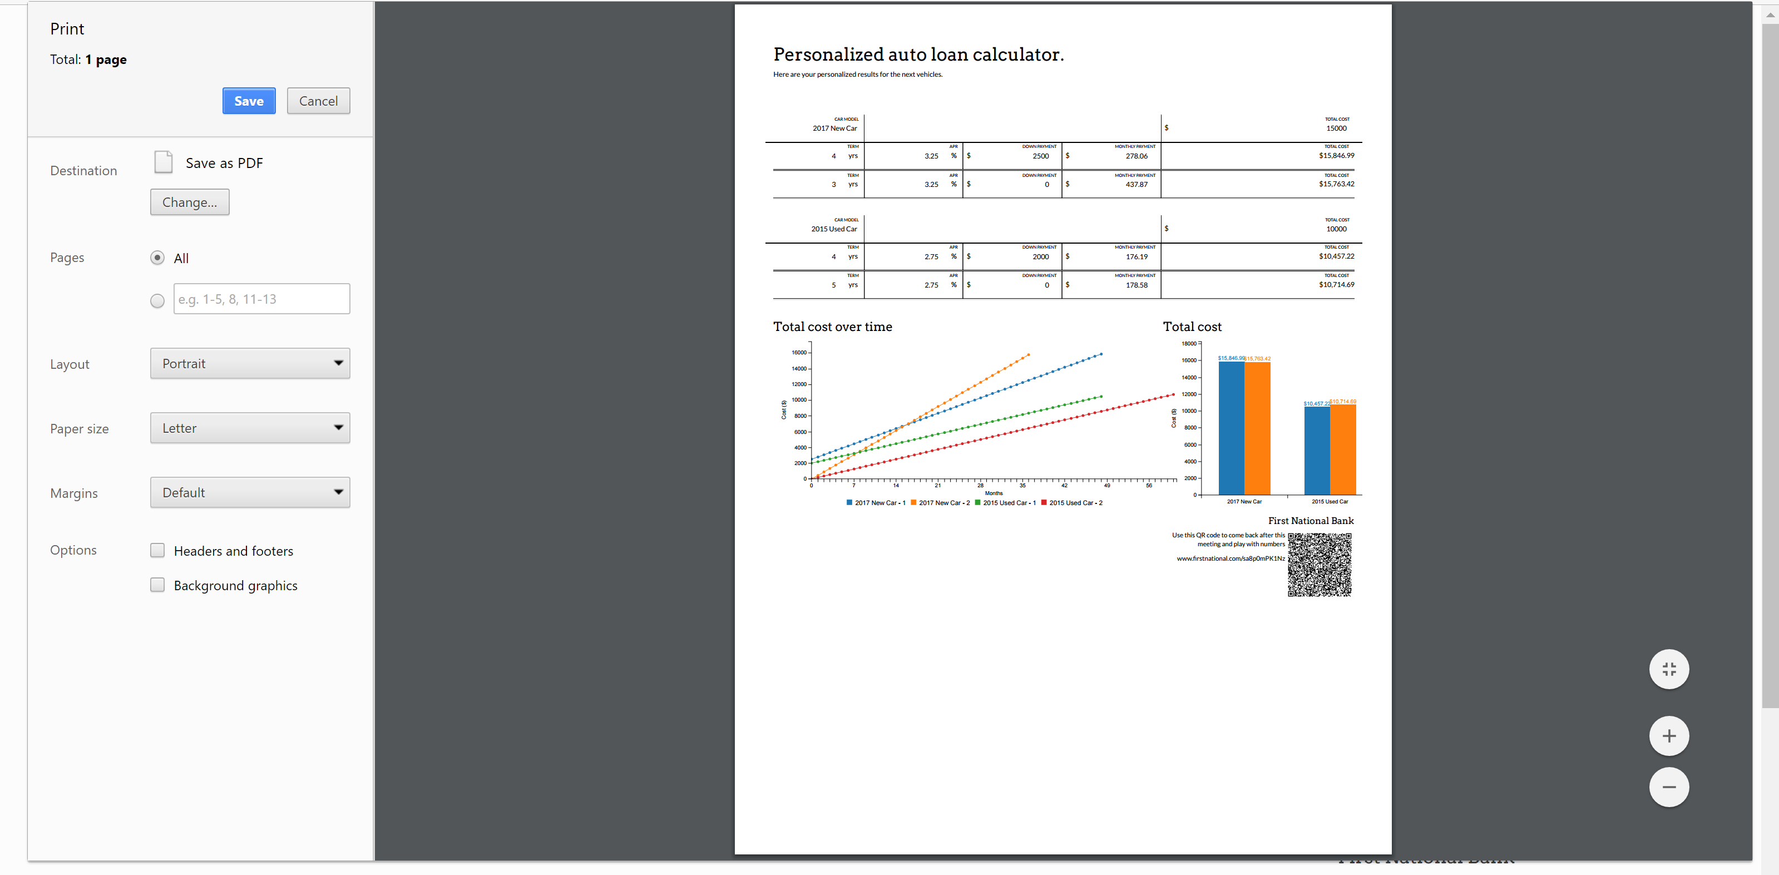Viewport: 1779px width, 875px height.
Task: Click the red 2015 Used Car - 2 legend swatch
Action: click(x=1044, y=503)
